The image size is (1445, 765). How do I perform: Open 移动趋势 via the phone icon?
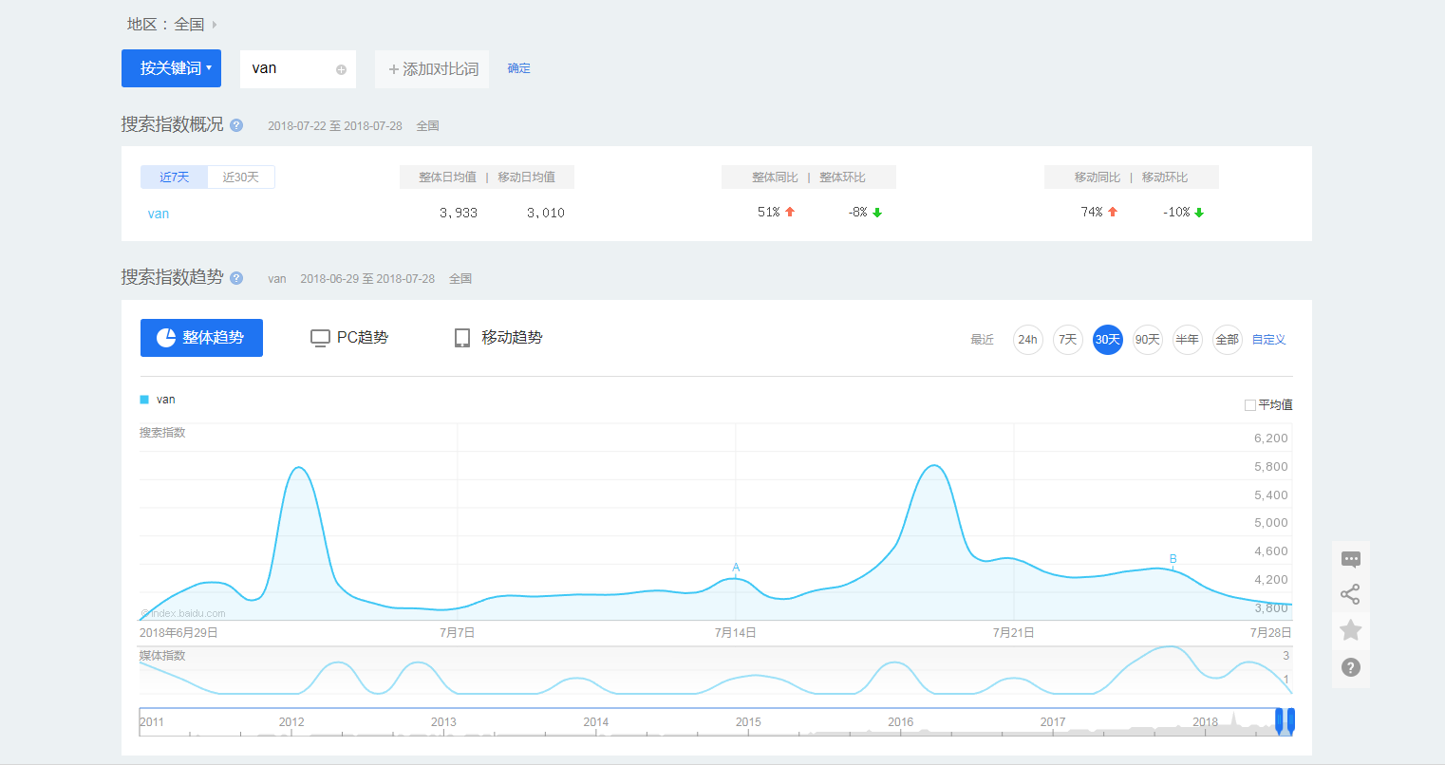click(x=462, y=337)
